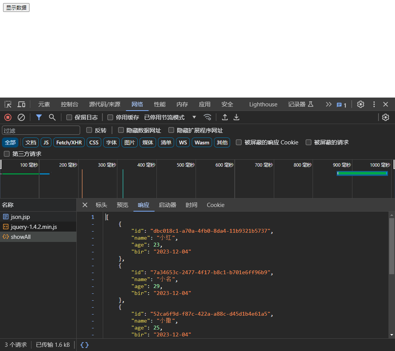Open the network search magnifier icon
The height and width of the screenshot is (351, 395).
52,118
